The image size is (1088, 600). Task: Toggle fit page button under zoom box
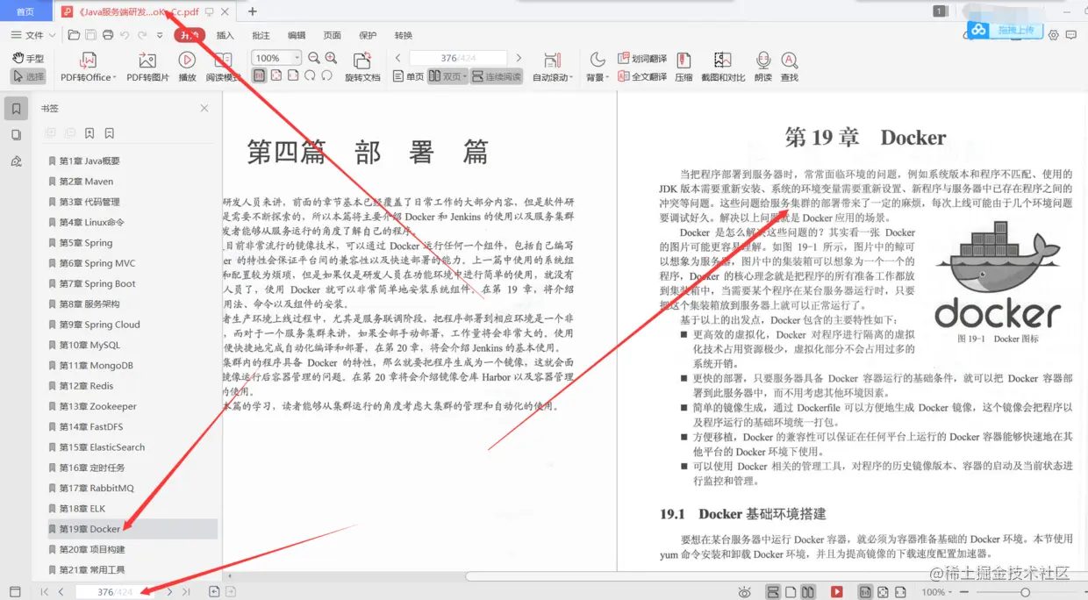tap(276, 75)
